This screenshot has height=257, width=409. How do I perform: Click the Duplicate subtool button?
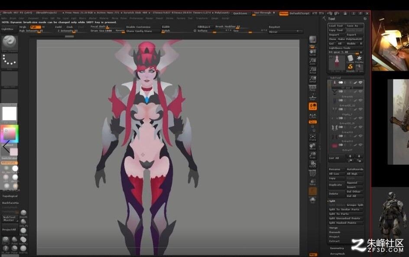pos(336,185)
